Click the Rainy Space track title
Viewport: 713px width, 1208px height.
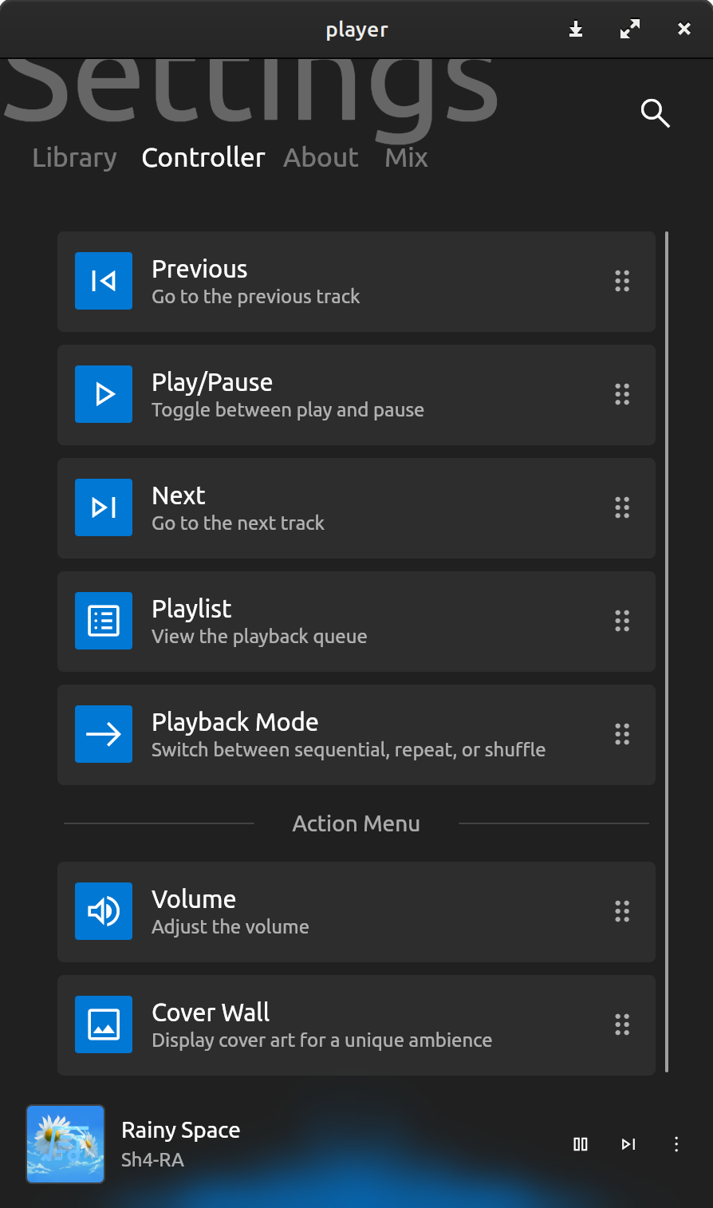tap(181, 1131)
